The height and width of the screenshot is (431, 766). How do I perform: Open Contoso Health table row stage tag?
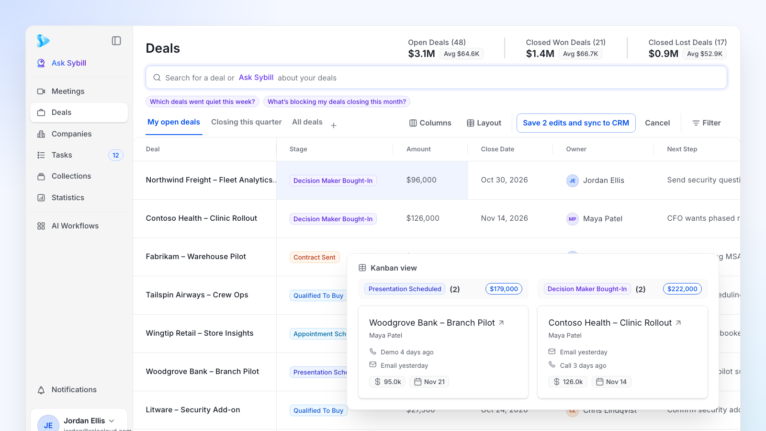tap(333, 219)
